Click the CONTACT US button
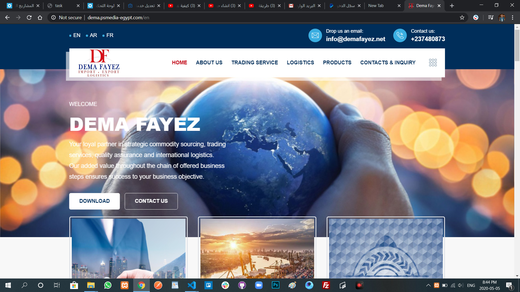The height and width of the screenshot is (292, 520). (151, 201)
